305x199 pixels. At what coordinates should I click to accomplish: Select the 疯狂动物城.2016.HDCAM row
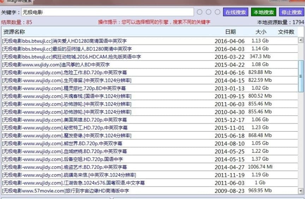click(x=150, y=57)
